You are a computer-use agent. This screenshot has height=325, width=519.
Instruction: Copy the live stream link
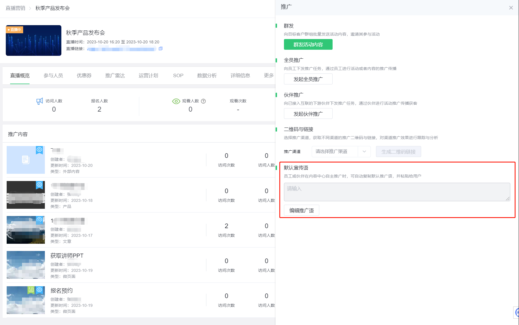[161, 49]
